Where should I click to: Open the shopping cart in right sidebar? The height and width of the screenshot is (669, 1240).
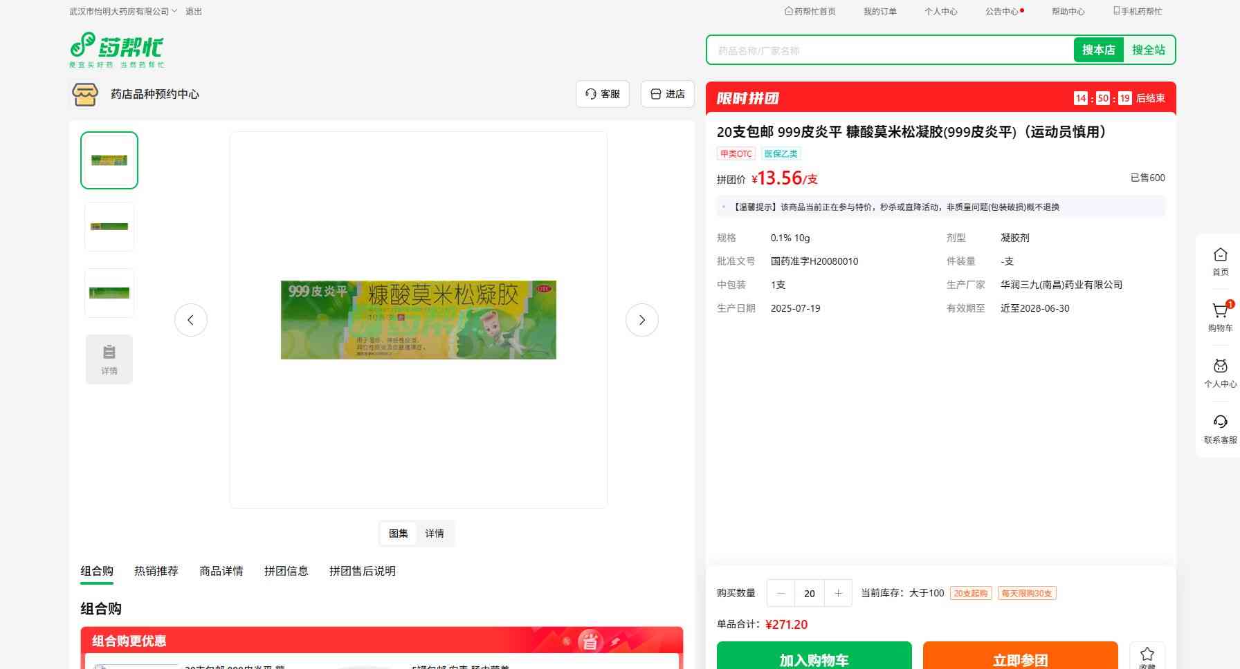point(1220,317)
